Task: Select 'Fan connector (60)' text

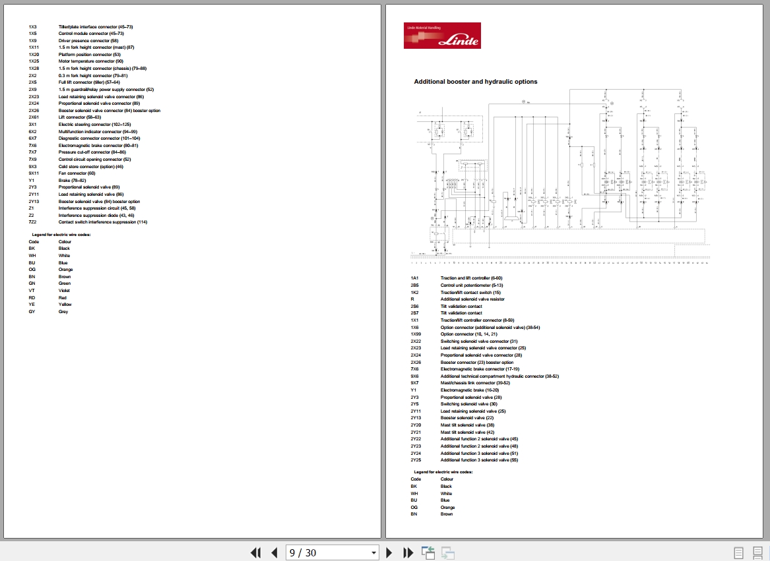Action: tap(77, 173)
